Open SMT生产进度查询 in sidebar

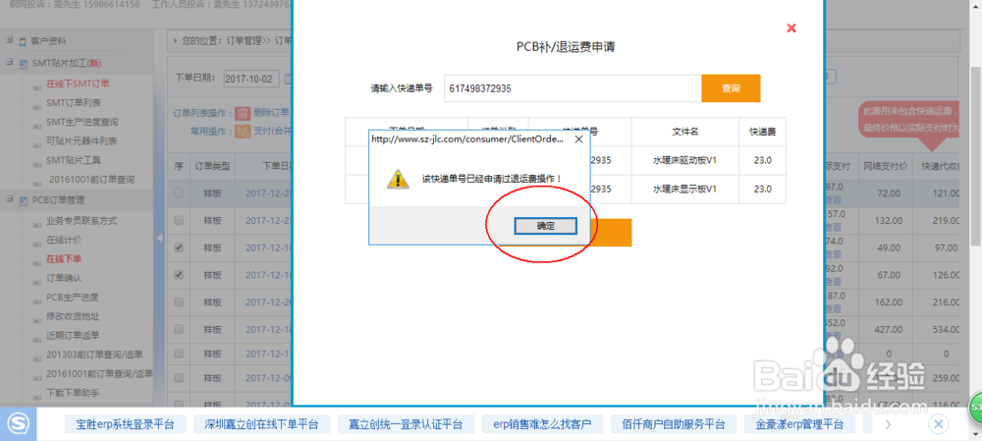[x=82, y=122]
